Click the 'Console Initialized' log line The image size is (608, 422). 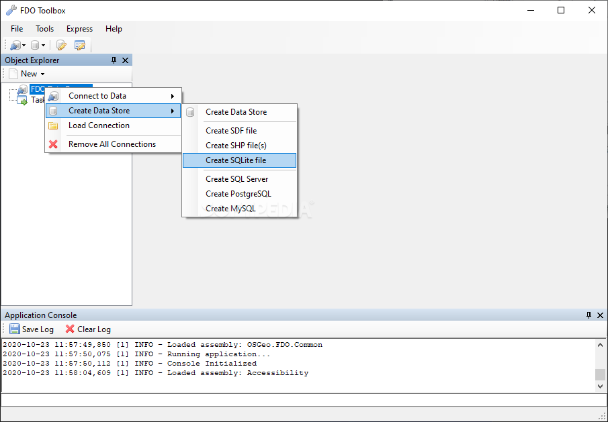click(130, 363)
